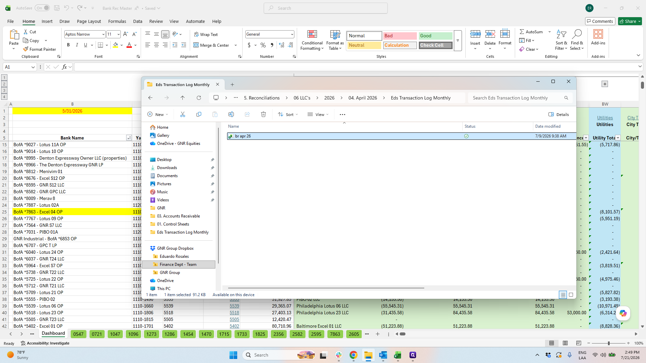This screenshot has width=646, height=363.
Task: Open Outlook from the taskbar
Action: (x=383, y=355)
